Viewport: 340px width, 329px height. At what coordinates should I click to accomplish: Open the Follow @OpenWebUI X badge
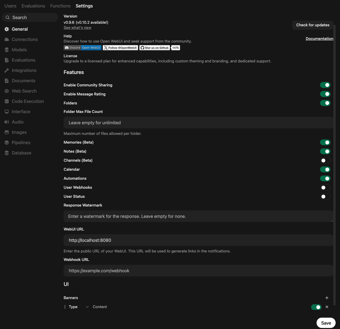tap(121, 48)
